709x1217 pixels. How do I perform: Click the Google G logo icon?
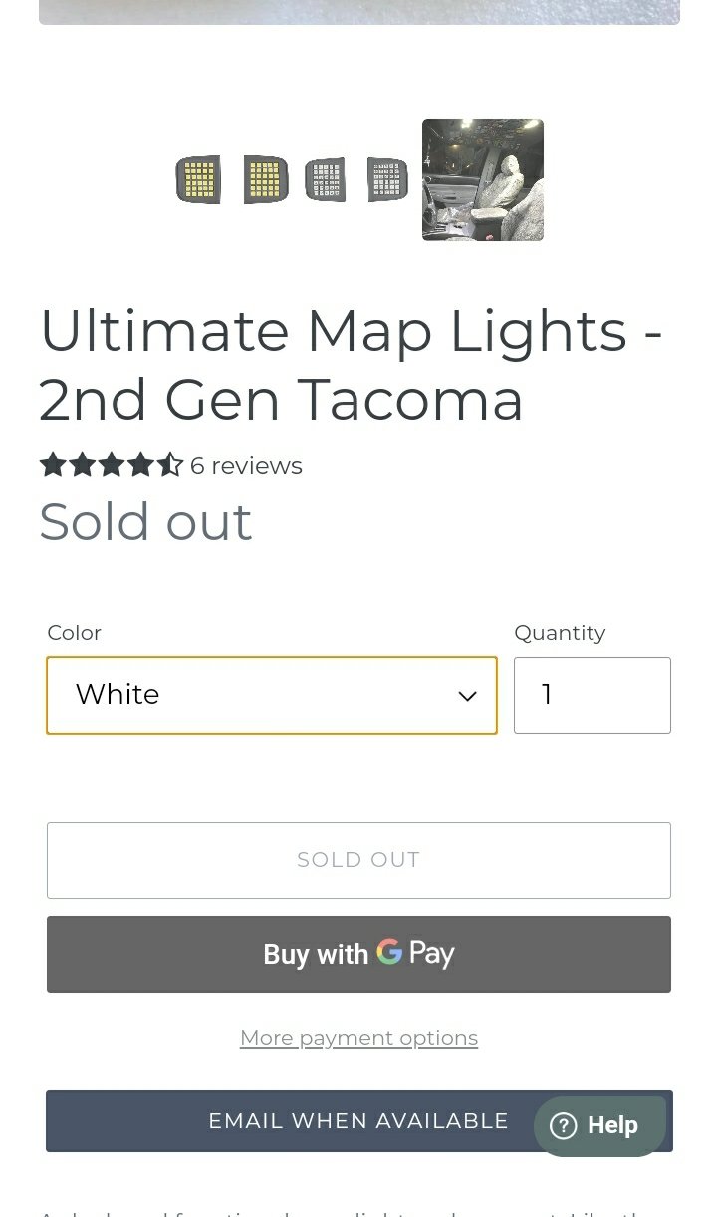(x=389, y=952)
